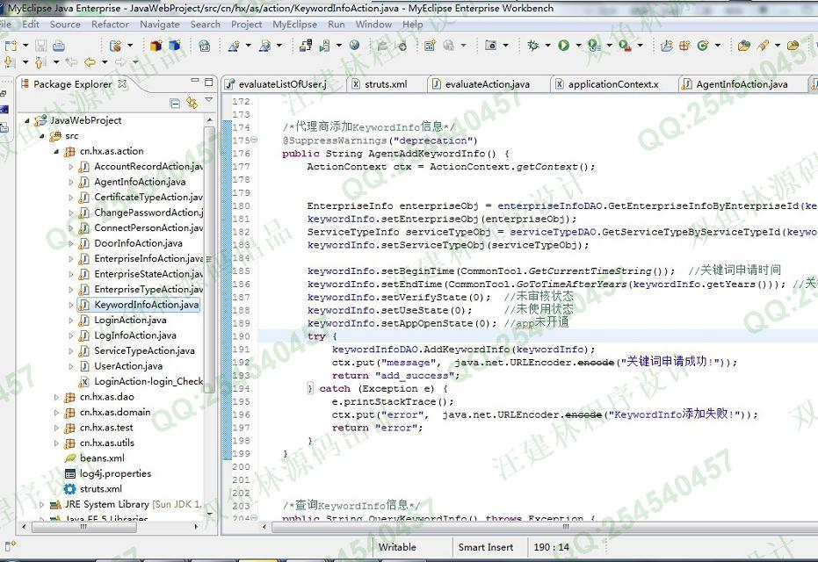Click the Previous Annotation arrow icon

point(40,62)
